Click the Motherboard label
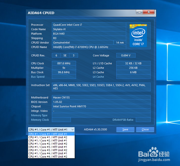The image size is (180, 166). pyautogui.click(x=40, y=98)
